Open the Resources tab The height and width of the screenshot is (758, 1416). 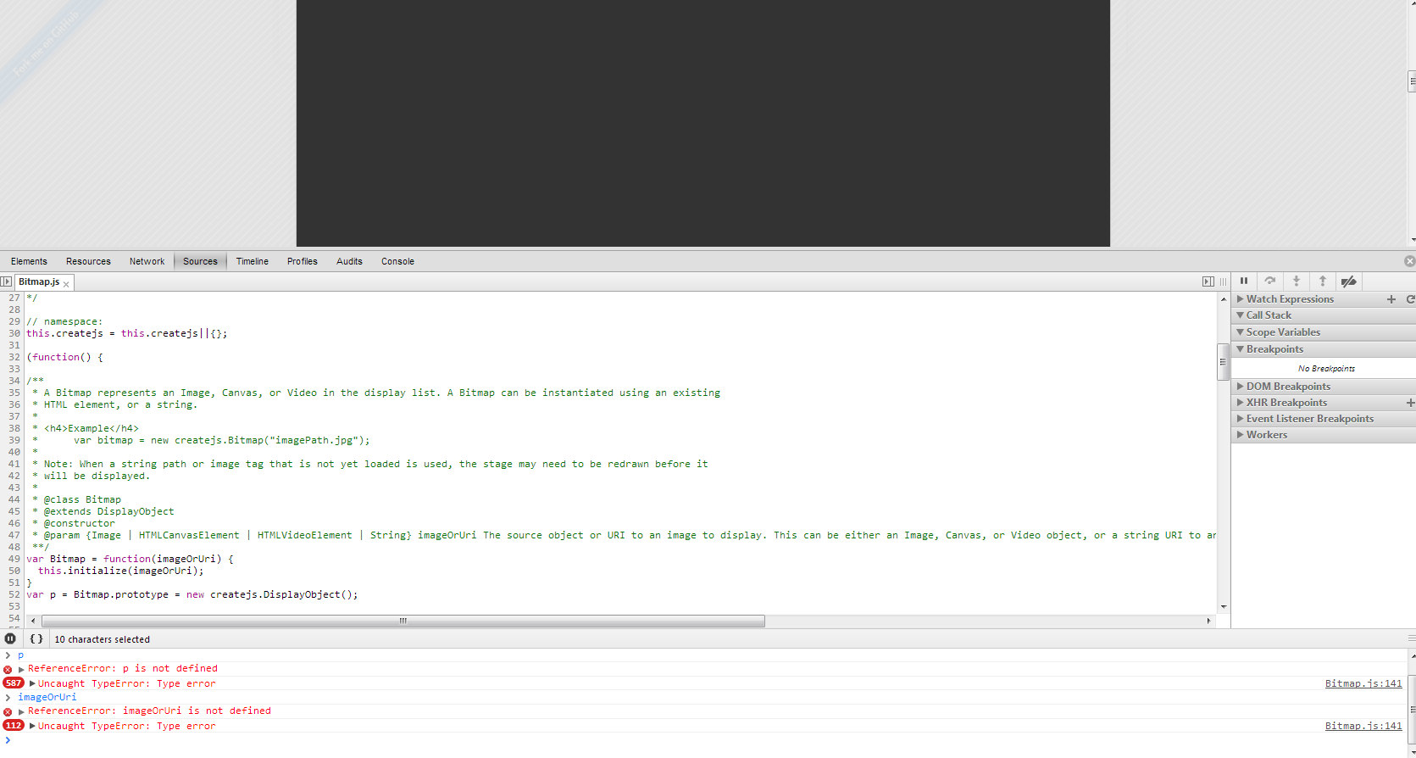pos(88,261)
